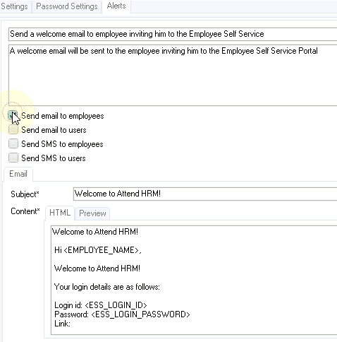337x342 pixels.
Task: Click the 'Login id: <ESS_LOGIN_ID>' line
Action: pos(101,305)
